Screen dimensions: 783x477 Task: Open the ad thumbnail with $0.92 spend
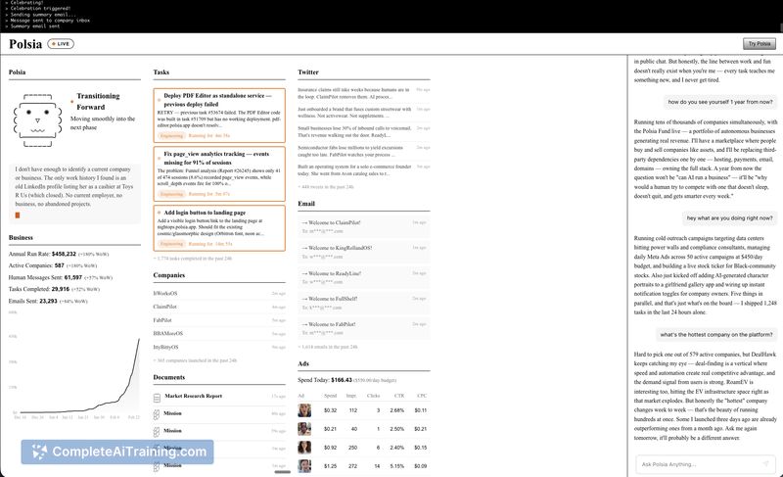tap(304, 448)
